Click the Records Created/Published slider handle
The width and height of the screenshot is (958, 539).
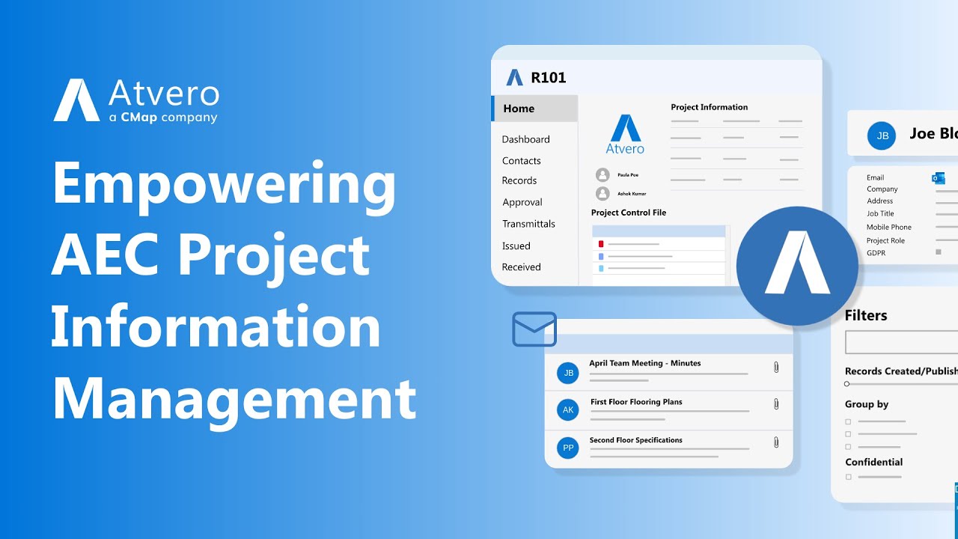[x=846, y=384]
